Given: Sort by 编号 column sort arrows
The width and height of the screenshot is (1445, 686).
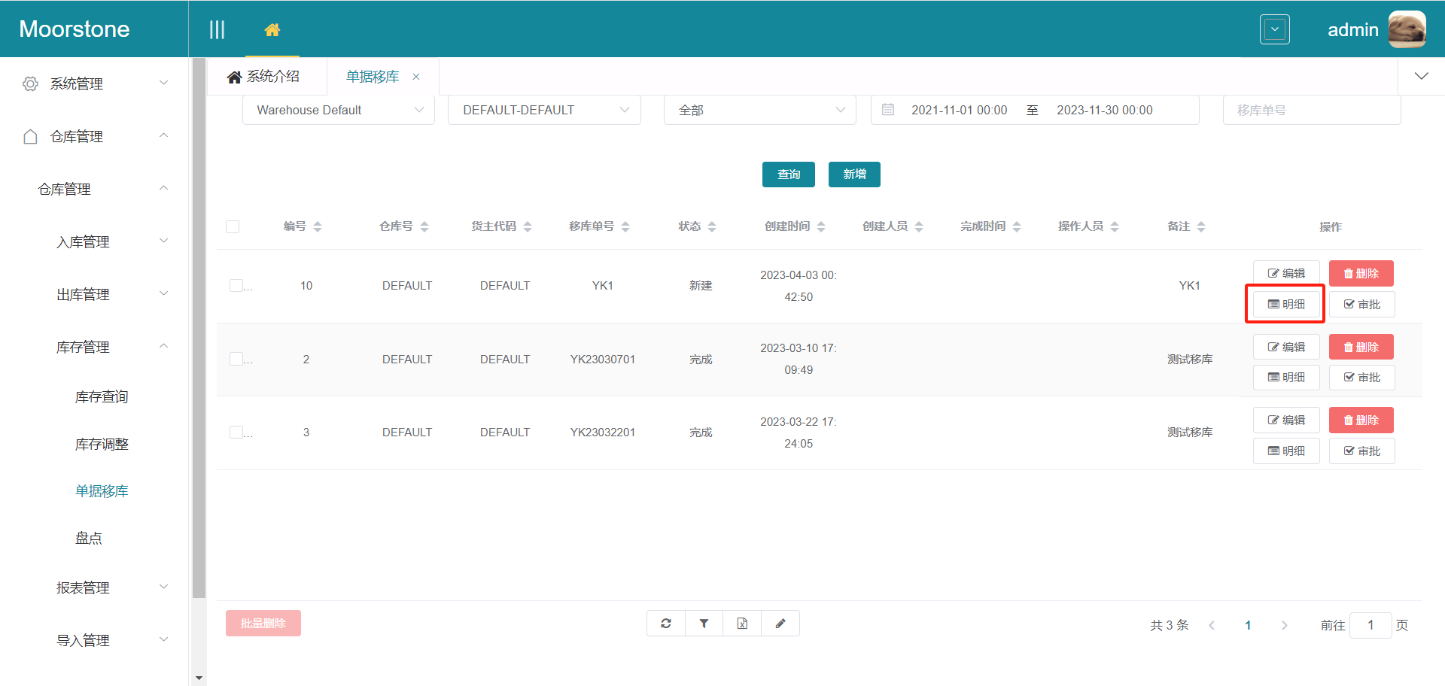Looking at the screenshot, I should click(x=318, y=226).
